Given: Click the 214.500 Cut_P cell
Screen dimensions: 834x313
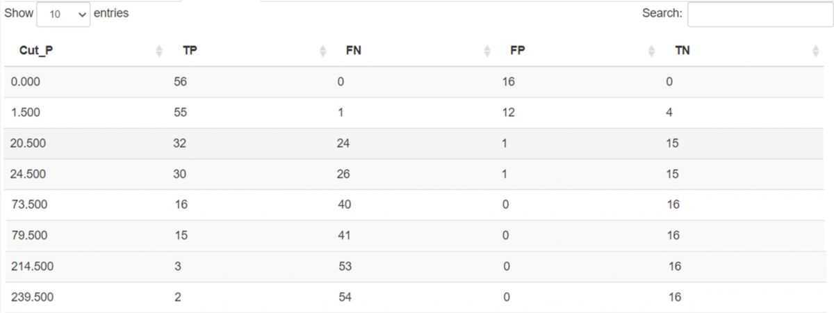Looking at the screenshot, I should coord(32,266).
